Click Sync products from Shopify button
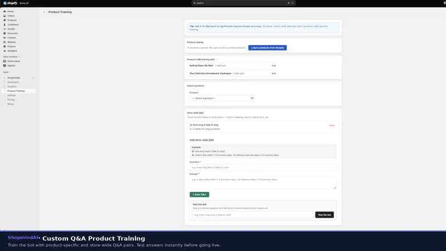 click(x=268, y=47)
